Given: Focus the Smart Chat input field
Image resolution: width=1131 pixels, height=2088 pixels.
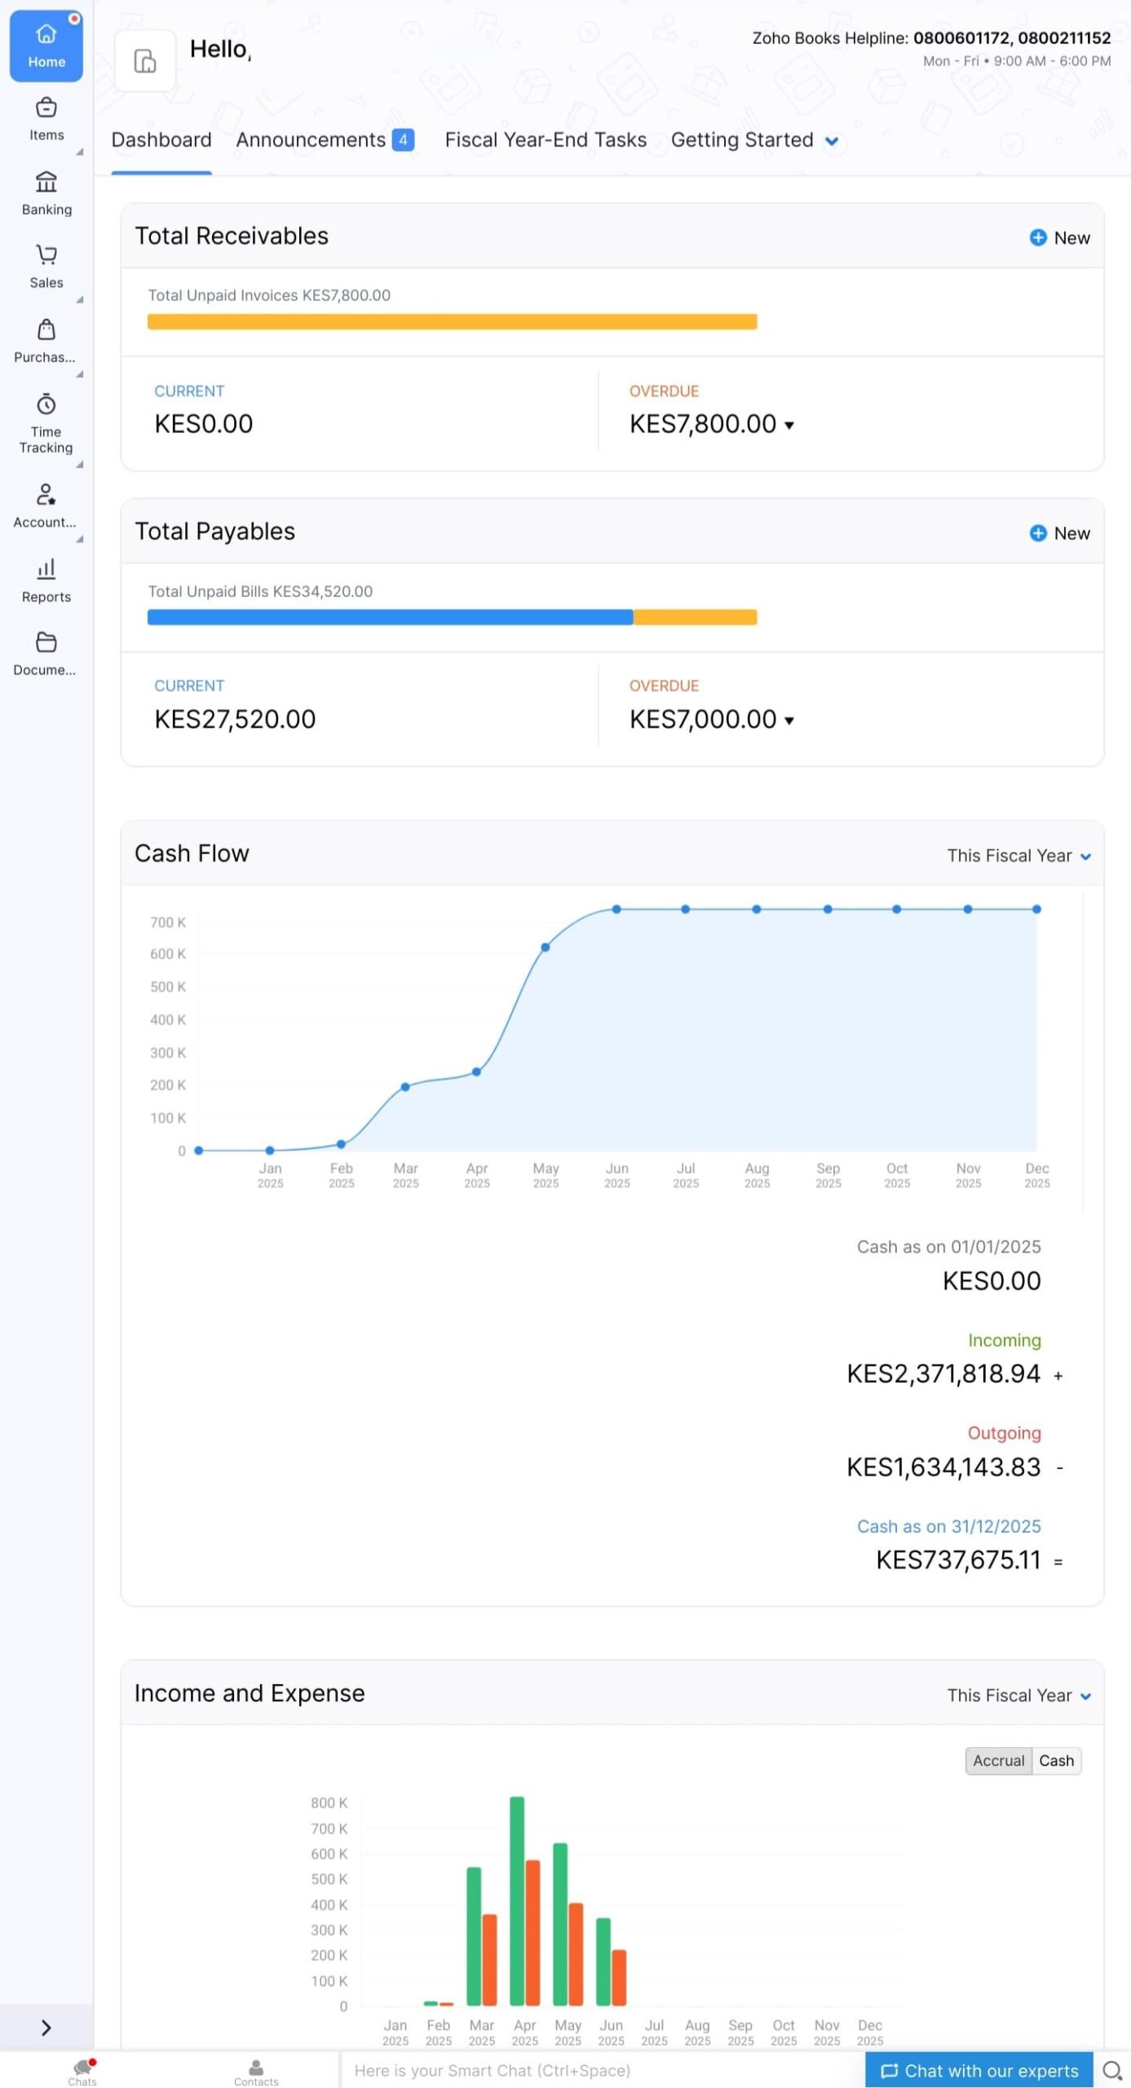Looking at the screenshot, I should (x=602, y=2071).
